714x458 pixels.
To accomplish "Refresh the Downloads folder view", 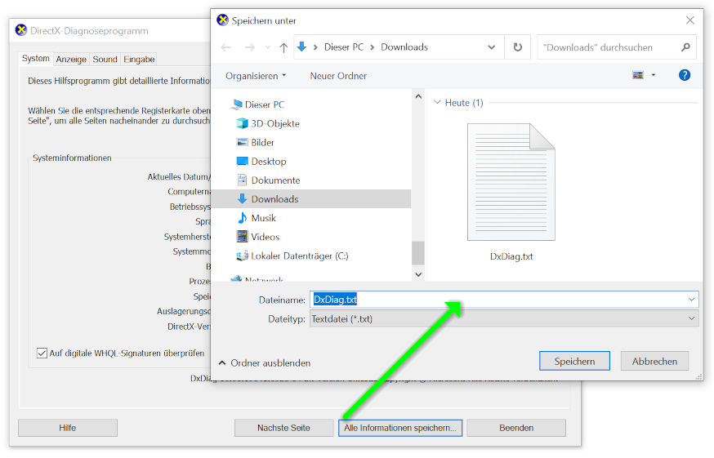I will [518, 47].
